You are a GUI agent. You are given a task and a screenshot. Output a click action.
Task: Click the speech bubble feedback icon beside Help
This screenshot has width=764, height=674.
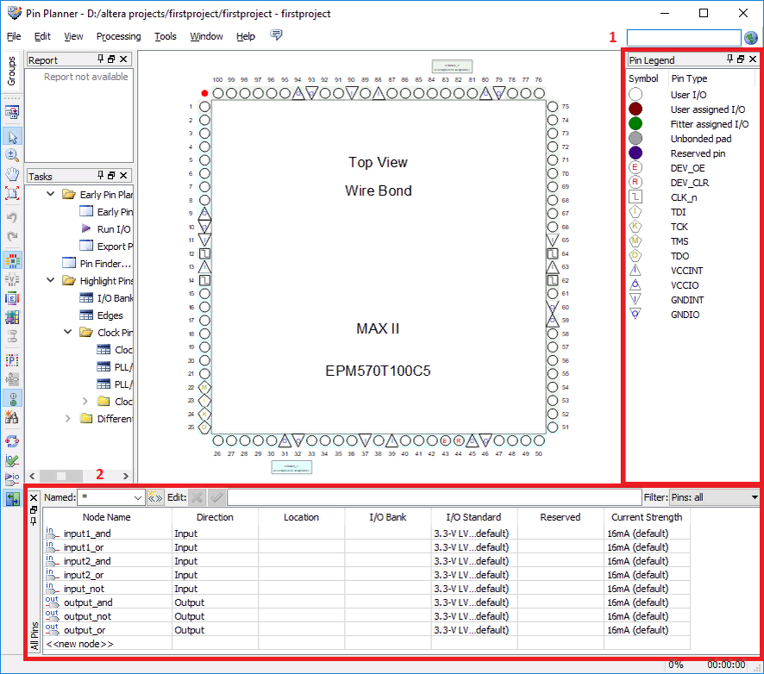276,35
